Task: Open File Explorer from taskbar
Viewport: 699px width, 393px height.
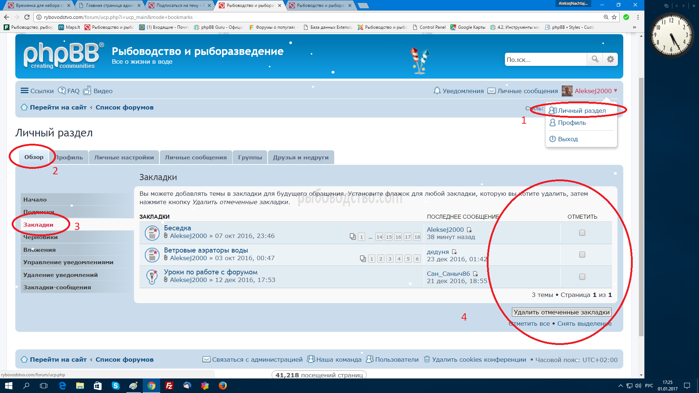Action: pos(80,386)
